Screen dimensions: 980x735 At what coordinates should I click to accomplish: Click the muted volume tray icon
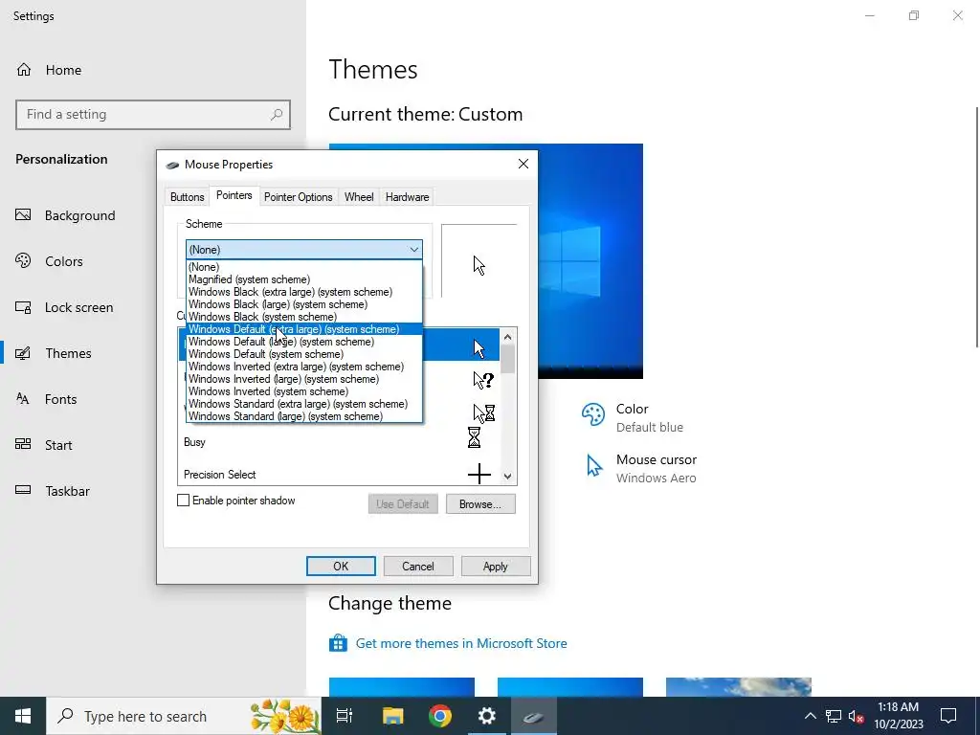pos(857,716)
